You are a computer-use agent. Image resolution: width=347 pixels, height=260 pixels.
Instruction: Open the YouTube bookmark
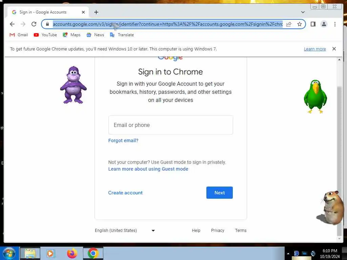(45, 35)
